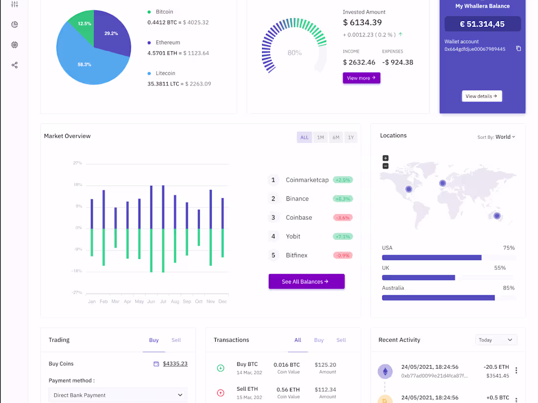Open the Sort By World dropdown
538x403 pixels.
click(x=504, y=137)
